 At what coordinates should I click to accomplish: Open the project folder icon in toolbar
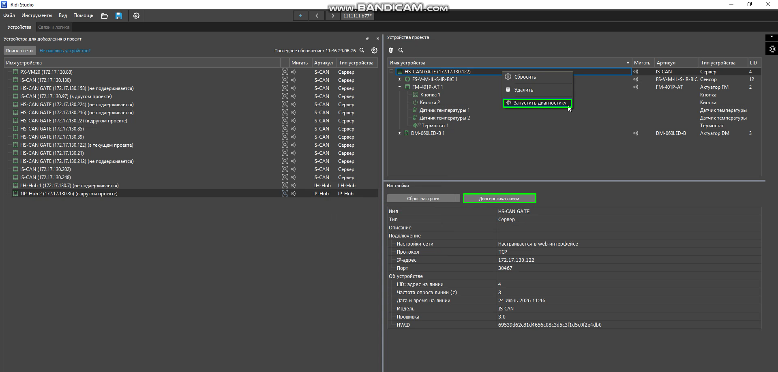point(104,16)
